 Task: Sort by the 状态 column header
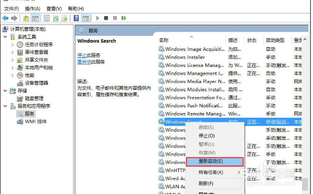coord(251,40)
